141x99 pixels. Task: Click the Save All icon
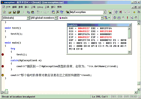click(x=18, y=12)
